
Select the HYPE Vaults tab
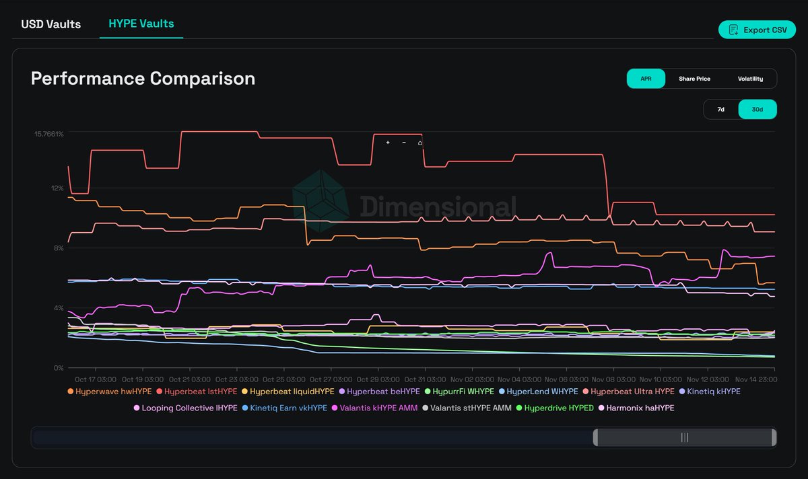(141, 24)
